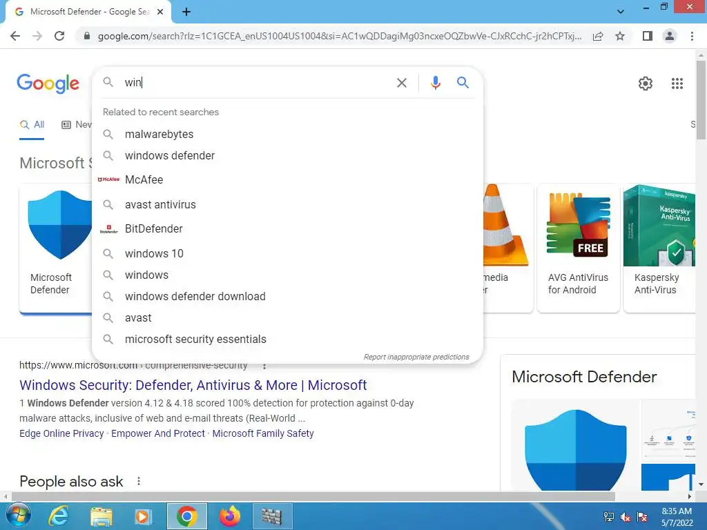Image resolution: width=707 pixels, height=530 pixels.
Task: Launch Internet Explorer from taskbar
Action: 59,516
